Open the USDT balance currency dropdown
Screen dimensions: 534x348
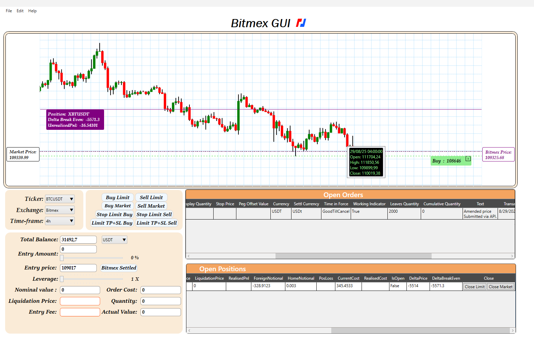coord(115,240)
